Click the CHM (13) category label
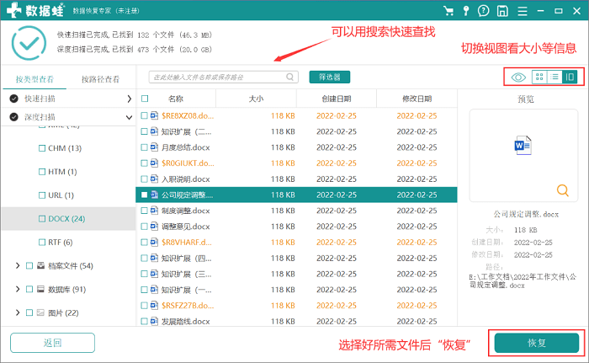This screenshot has height=363, width=589. (x=65, y=148)
